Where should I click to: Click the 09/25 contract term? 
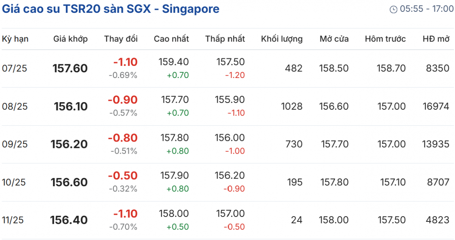(15, 144)
